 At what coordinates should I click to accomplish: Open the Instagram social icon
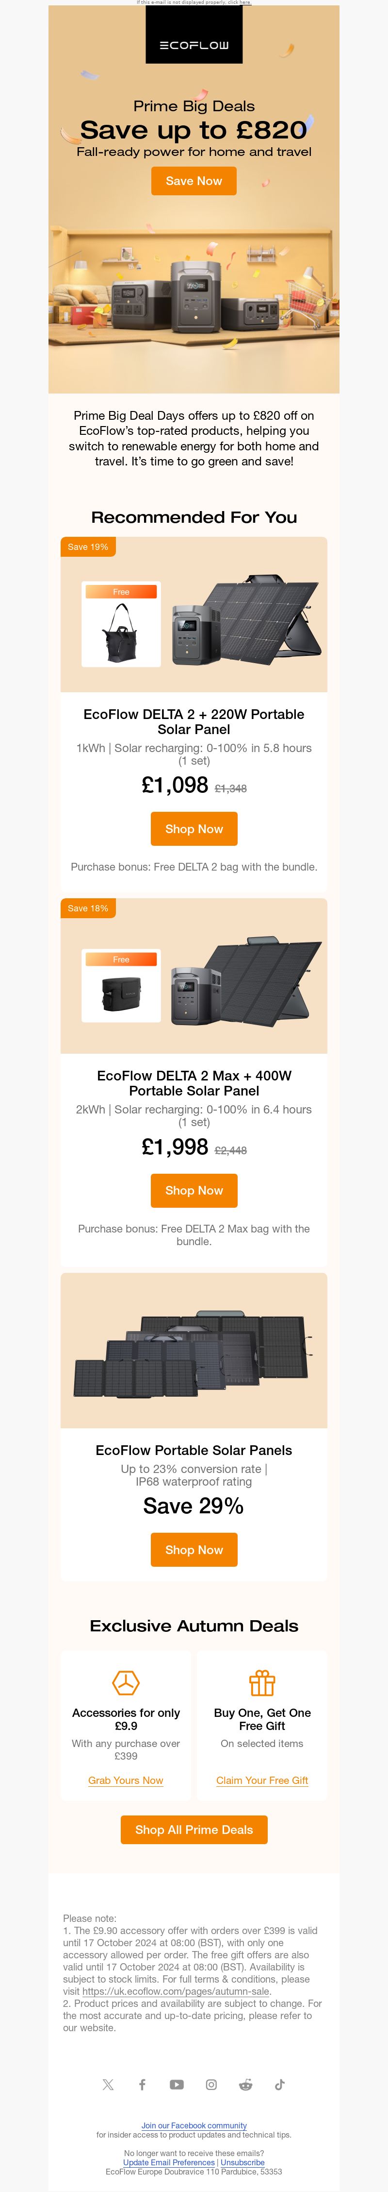pyautogui.click(x=211, y=2084)
